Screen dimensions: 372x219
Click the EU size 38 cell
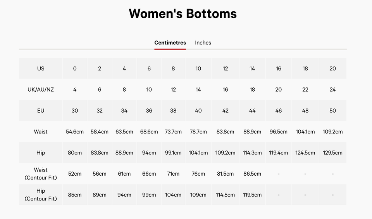173,111
